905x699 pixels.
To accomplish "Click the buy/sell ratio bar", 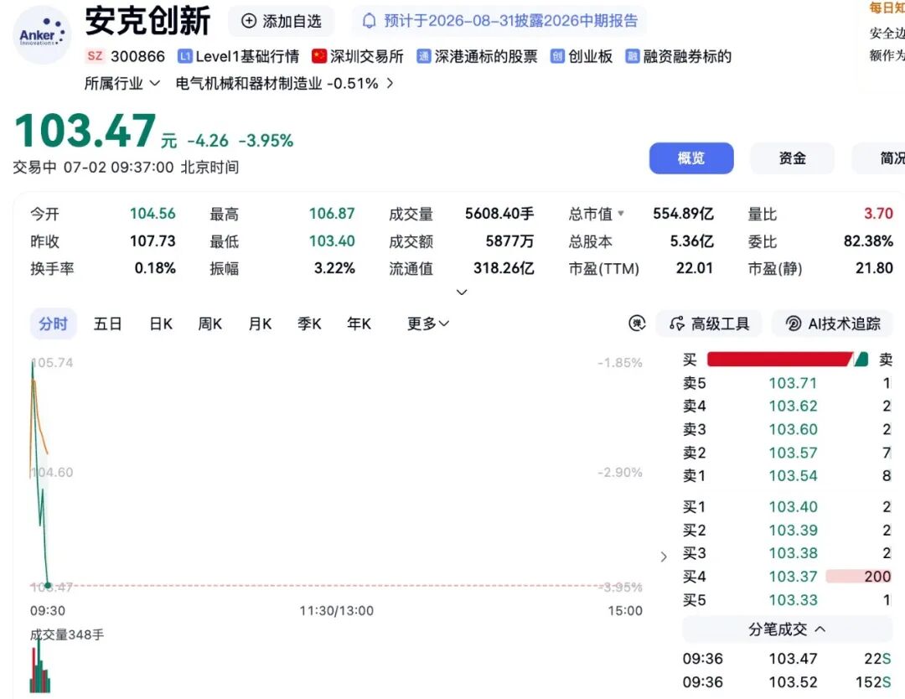I will pyautogui.click(x=787, y=360).
